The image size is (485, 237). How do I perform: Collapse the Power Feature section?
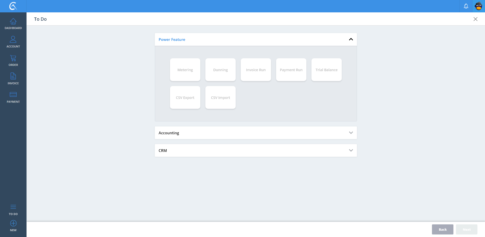coord(351,39)
